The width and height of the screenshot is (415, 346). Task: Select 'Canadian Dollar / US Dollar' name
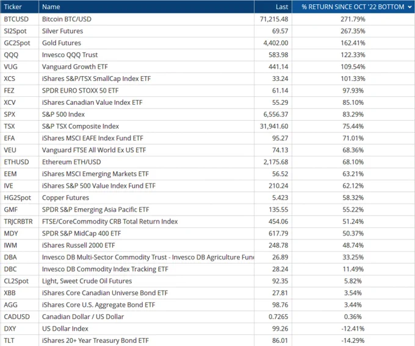[83, 317]
